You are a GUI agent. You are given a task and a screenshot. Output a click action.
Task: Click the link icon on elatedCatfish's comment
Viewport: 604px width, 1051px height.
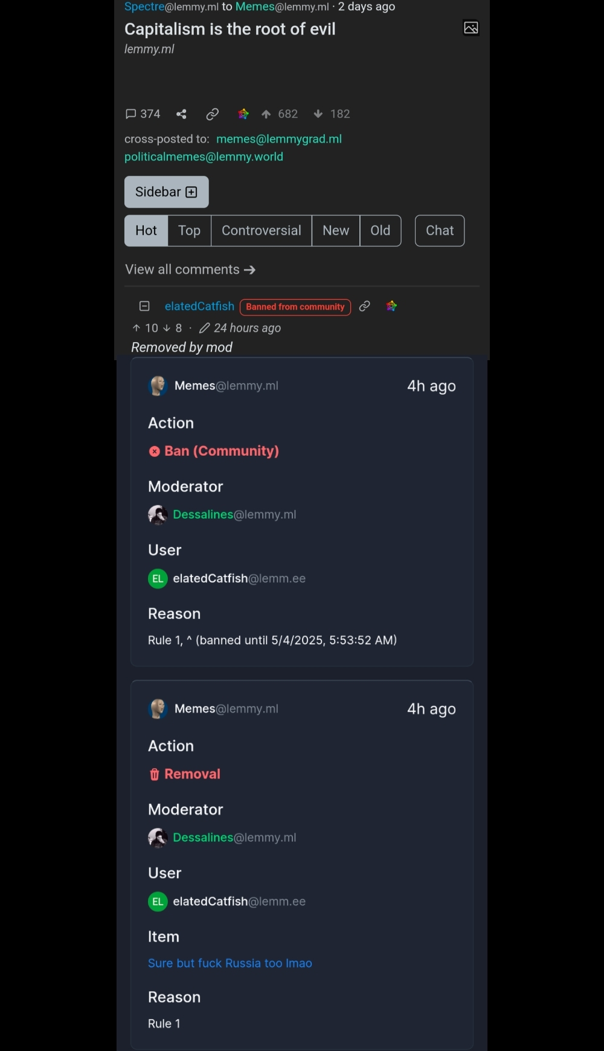click(364, 306)
